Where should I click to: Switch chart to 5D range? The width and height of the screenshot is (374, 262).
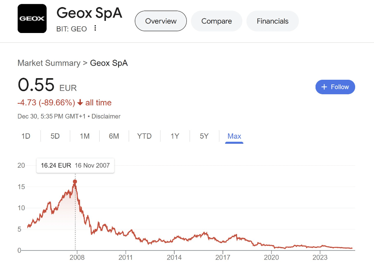click(x=55, y=136)
